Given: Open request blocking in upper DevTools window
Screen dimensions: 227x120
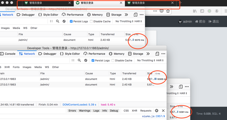Looking at the screenshot, I should pyautogui.click(x=64, y=21).
